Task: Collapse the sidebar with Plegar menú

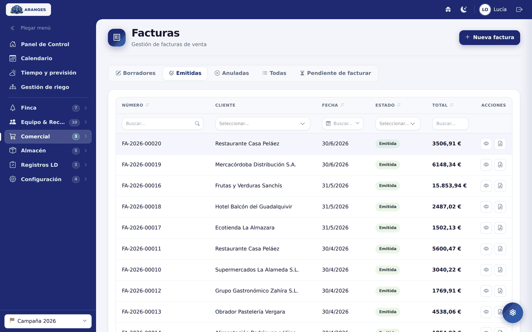Action: (x=30, y=28)
